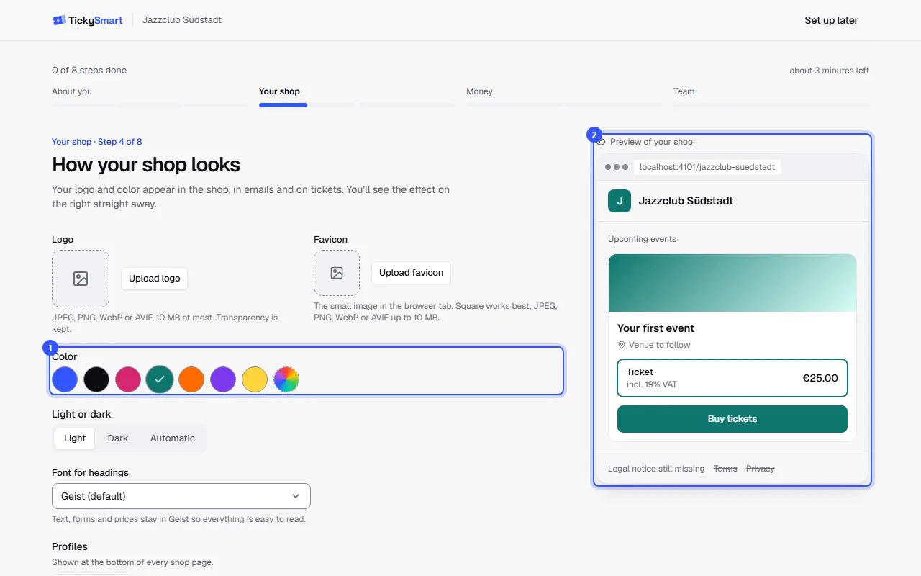The width and height of the screenshot is (921, 576).
Task: Click the Jazzclub Südstadt name in header
Action: [182, 20]
